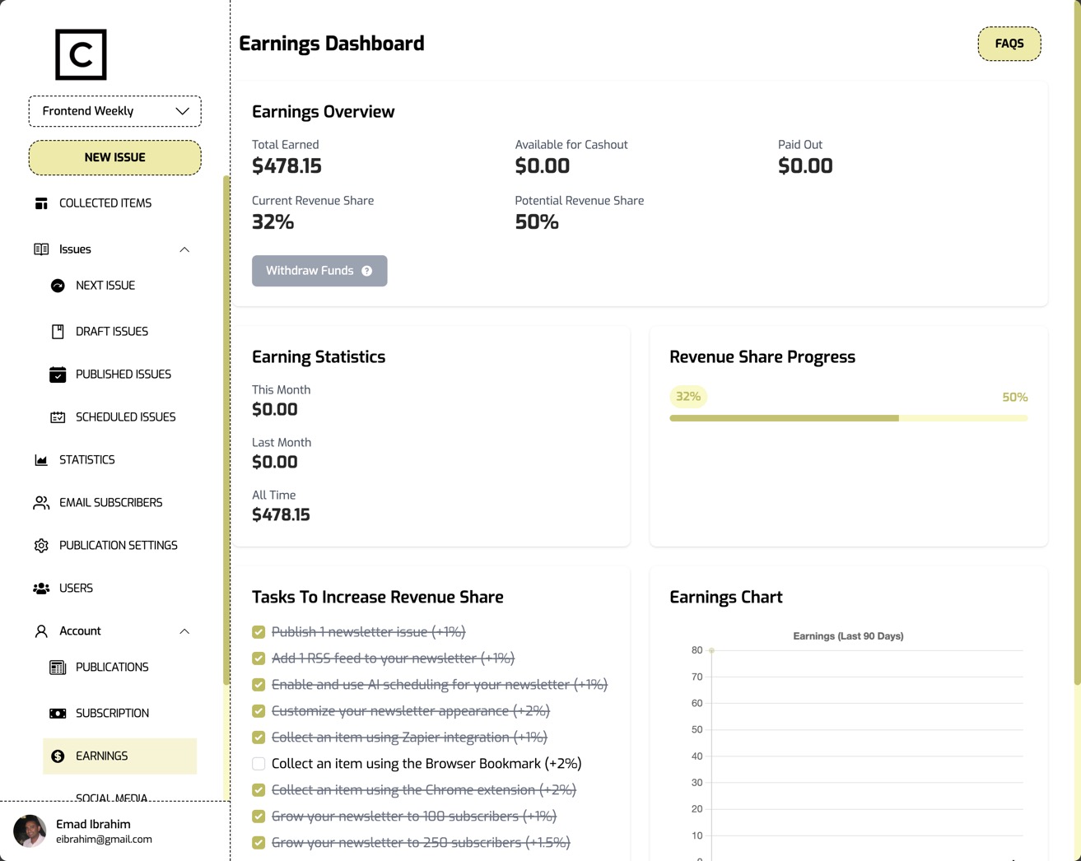Open the FAQs page

(x=1009, y=43)
